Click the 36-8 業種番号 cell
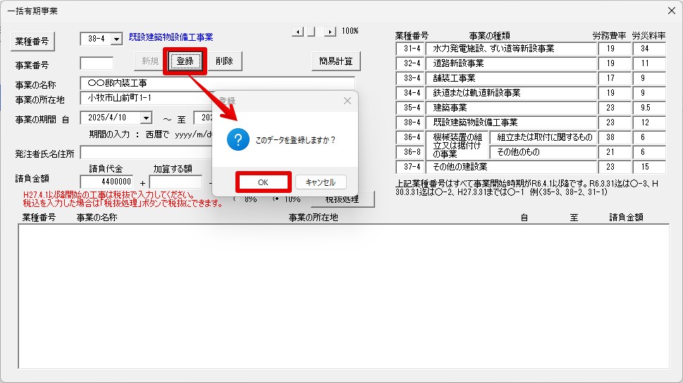 click(410, 152)
